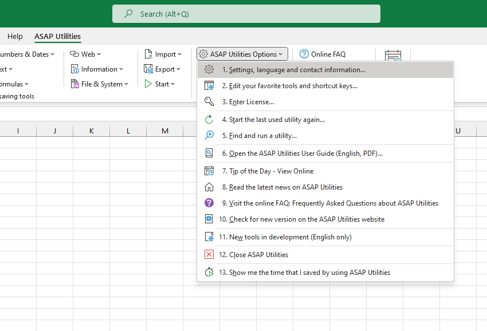This screenshot has width=487, height=331.
Task: Click the key icon for Enter License
Action: click(209, 101)
